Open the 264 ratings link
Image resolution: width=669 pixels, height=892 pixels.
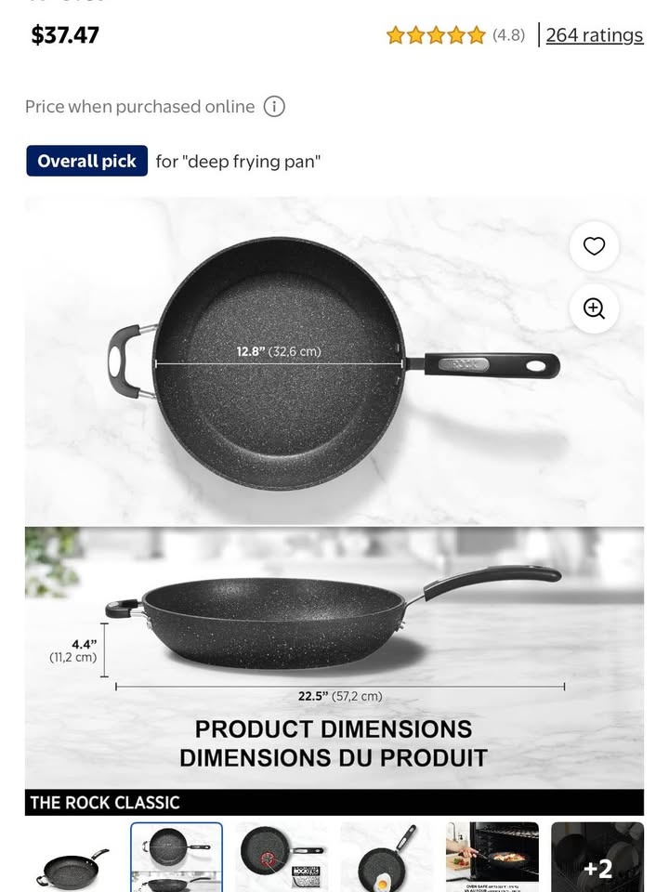tap(595, 35)
